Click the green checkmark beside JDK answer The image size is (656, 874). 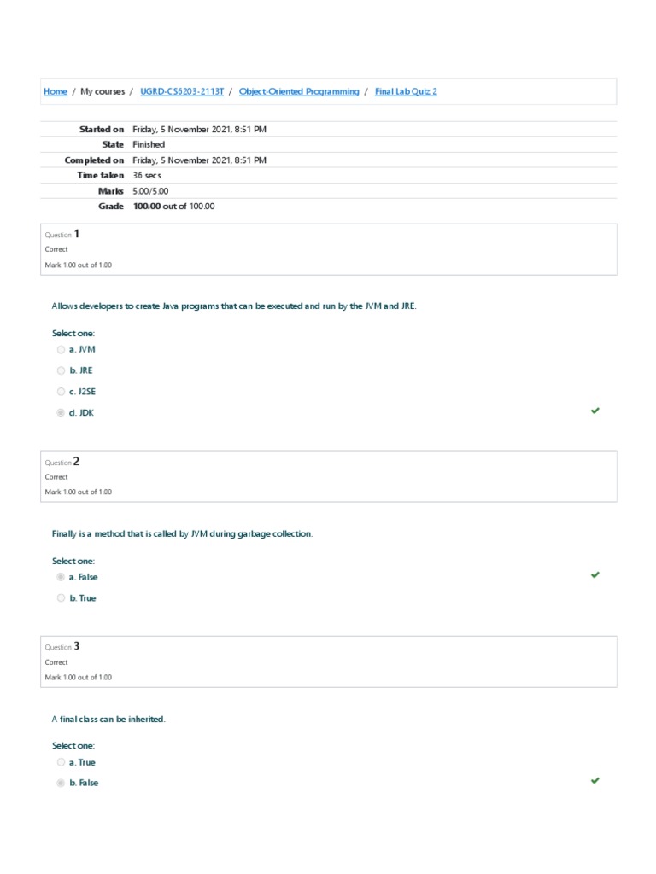pyautogui.click(x=595, y=411)
